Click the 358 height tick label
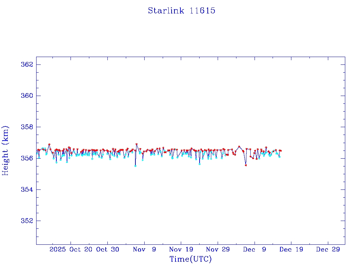The width and height of the screenshot is (363, 272). tap(27, 127)
